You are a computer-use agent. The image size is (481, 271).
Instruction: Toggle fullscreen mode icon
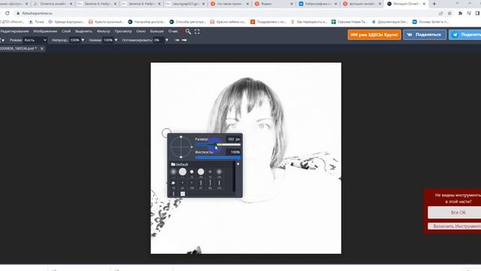(197, 32)
